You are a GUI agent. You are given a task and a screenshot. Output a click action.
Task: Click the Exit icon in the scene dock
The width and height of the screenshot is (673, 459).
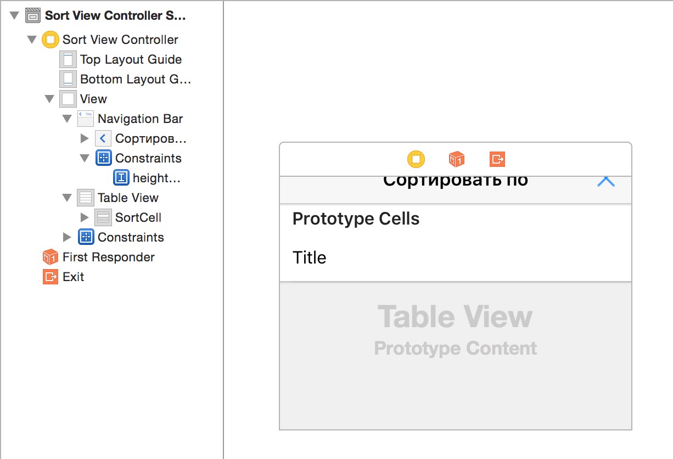click(497, 159)
